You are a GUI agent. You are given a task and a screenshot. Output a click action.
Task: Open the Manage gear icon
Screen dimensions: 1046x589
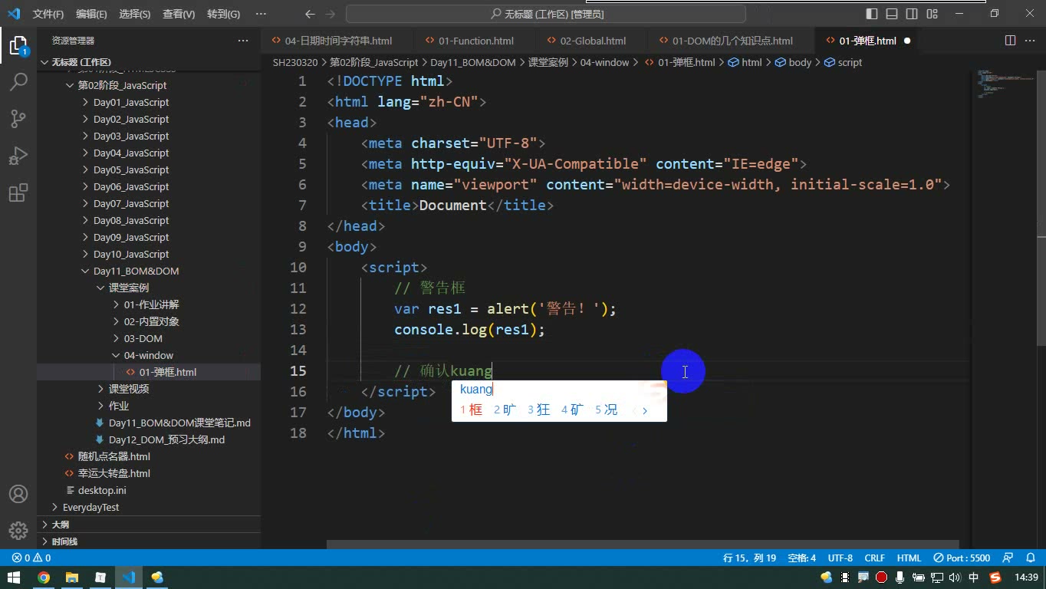coord(18,531)
